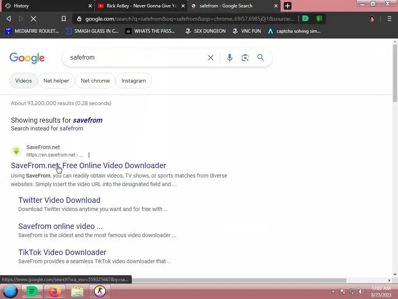Open File Explorer from the taskbar
Screen dimensions: 398x299
(x=77, y=291)
